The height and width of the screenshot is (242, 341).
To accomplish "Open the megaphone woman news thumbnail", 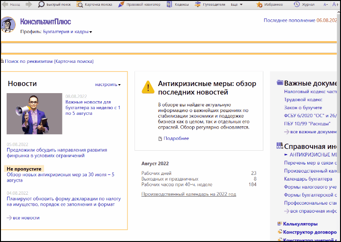I will click(x=35, y=113).
